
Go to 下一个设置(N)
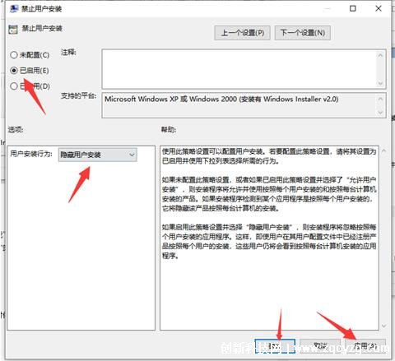pyautogui.click(x=303, y=33)
